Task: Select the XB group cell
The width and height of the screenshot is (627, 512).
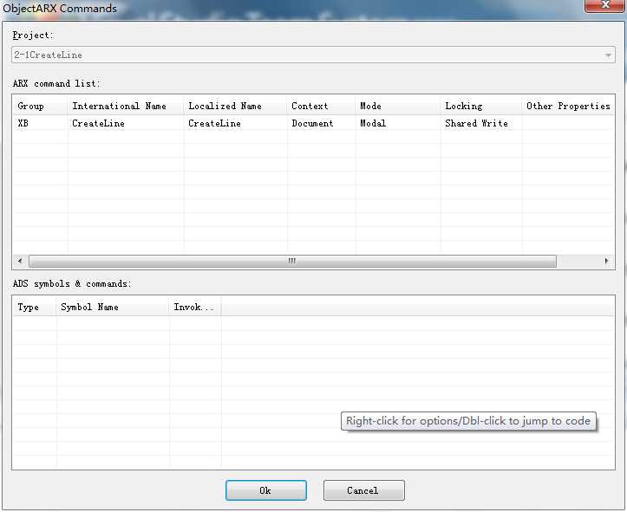Action: [23, 123]
